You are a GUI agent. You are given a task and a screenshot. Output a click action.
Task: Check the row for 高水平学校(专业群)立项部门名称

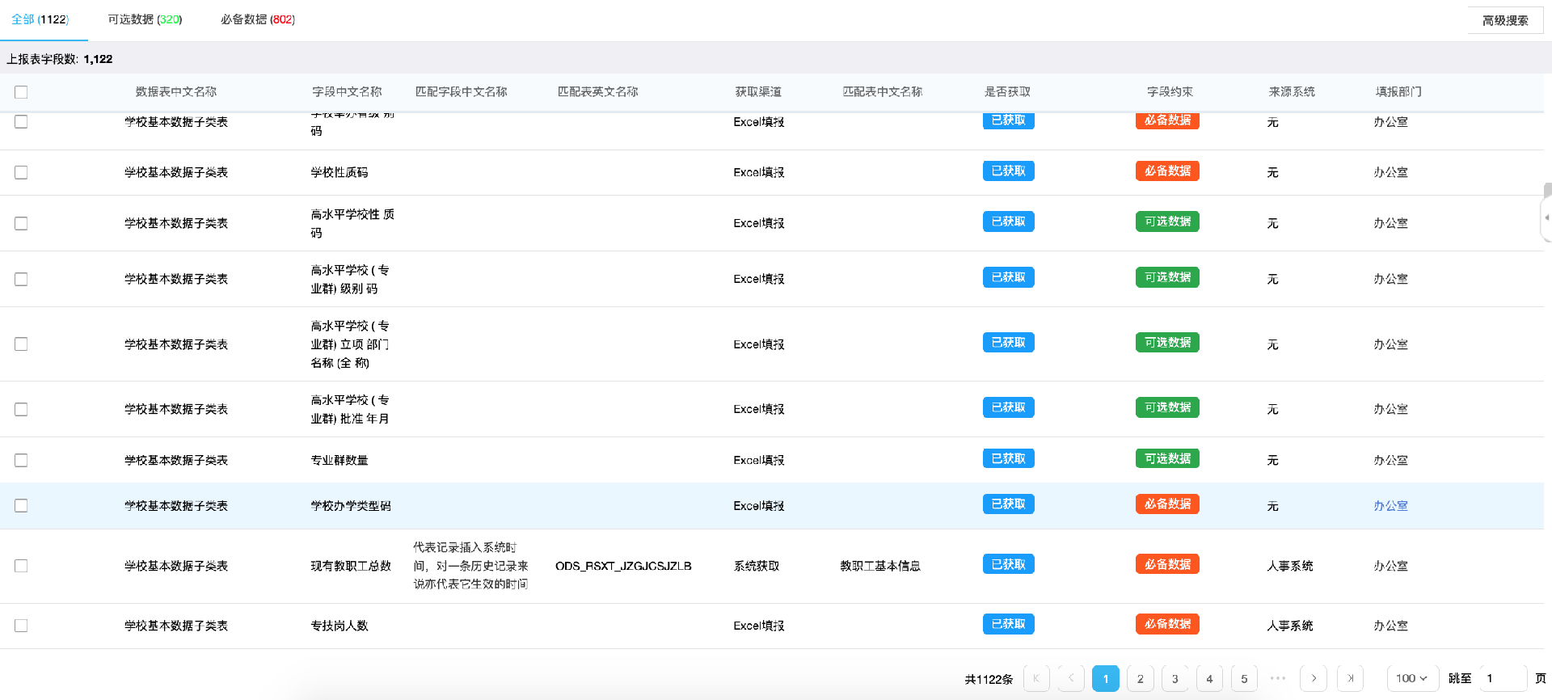point(21,344)
